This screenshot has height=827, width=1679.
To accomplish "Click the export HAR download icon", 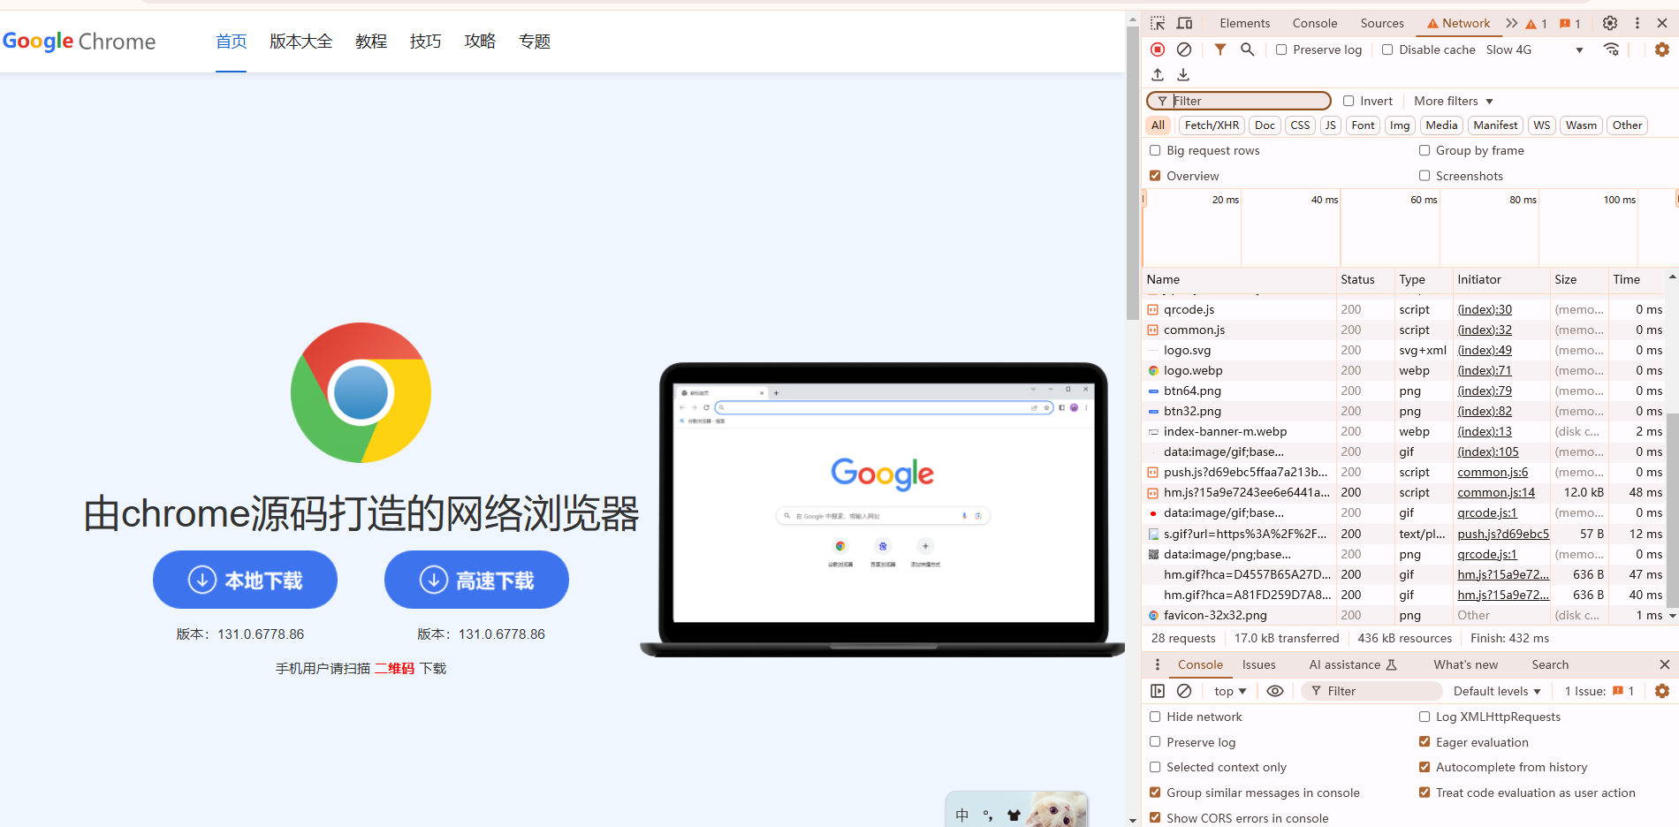I will (x=1183, y=75).
